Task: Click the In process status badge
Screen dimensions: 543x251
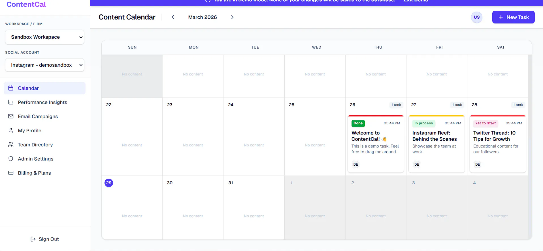Action: (x=423, y=123)
